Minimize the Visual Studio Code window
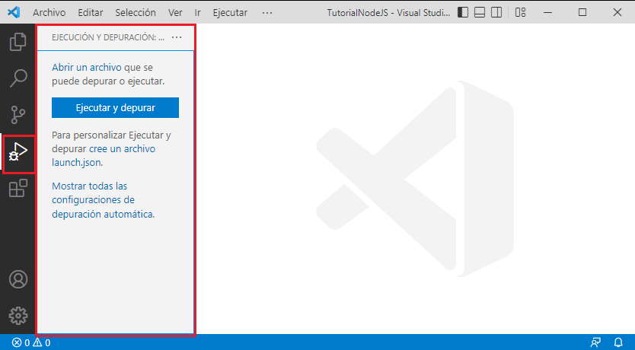 coord(548,12)
